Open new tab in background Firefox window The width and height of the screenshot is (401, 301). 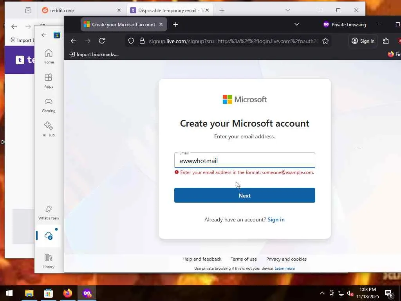tap(222, 10)
